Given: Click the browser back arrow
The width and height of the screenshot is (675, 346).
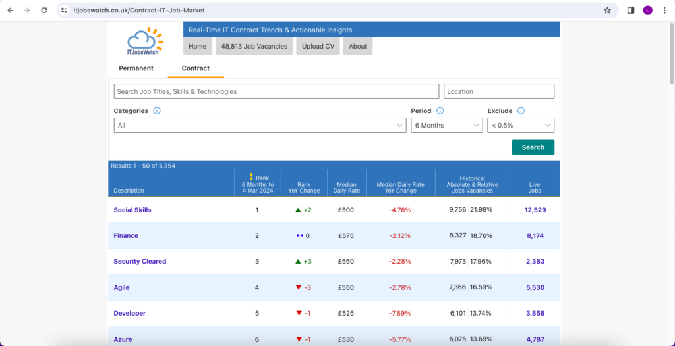Looking at the screenshot, I should click(x=10, y=11).
